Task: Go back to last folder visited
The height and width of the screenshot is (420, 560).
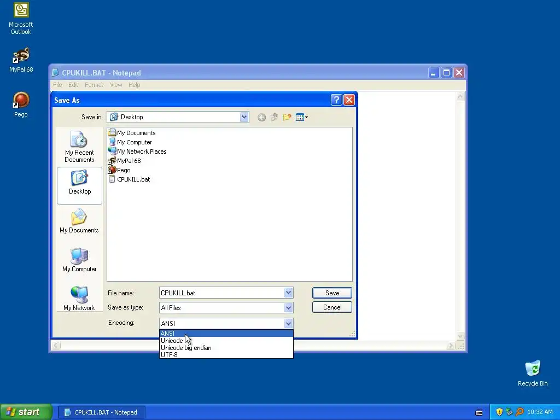Action: coord(261,117)
